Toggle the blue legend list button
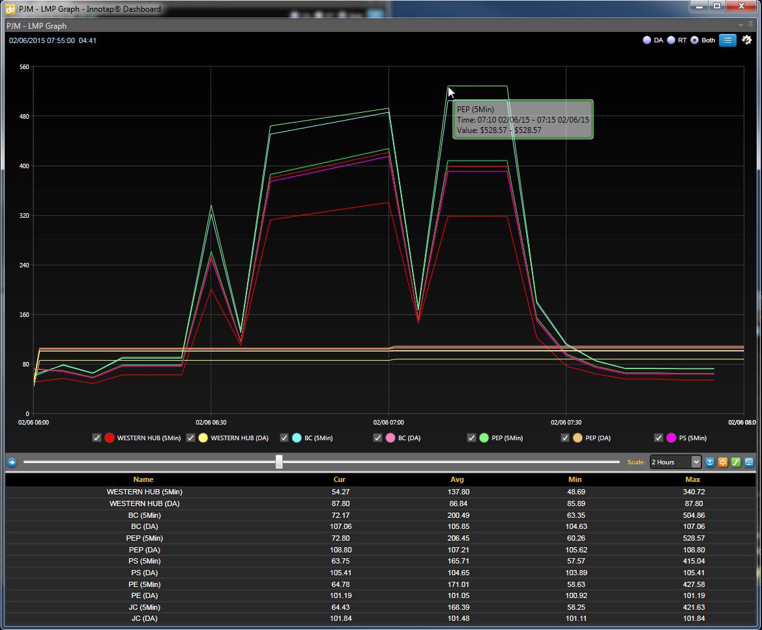 coord(727,40)
